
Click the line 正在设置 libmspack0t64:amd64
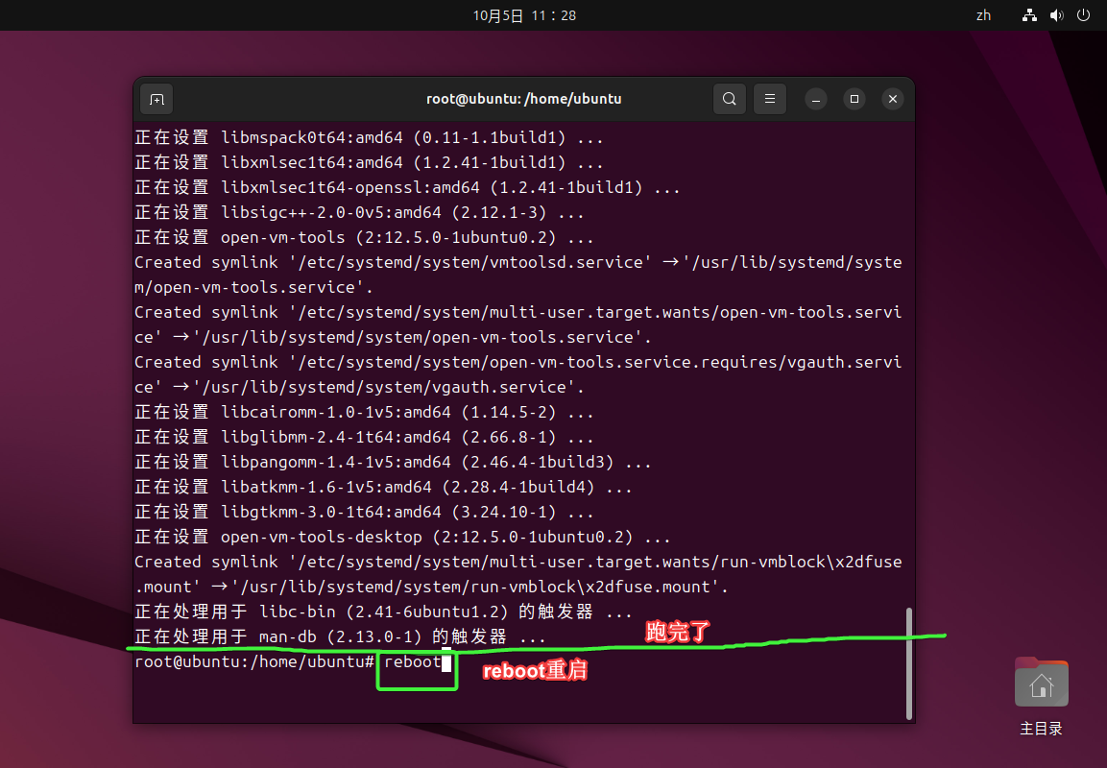tap(370, 137)
